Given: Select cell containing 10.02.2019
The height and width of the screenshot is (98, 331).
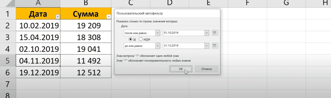Looking at the screenshot, I should 38,25.
